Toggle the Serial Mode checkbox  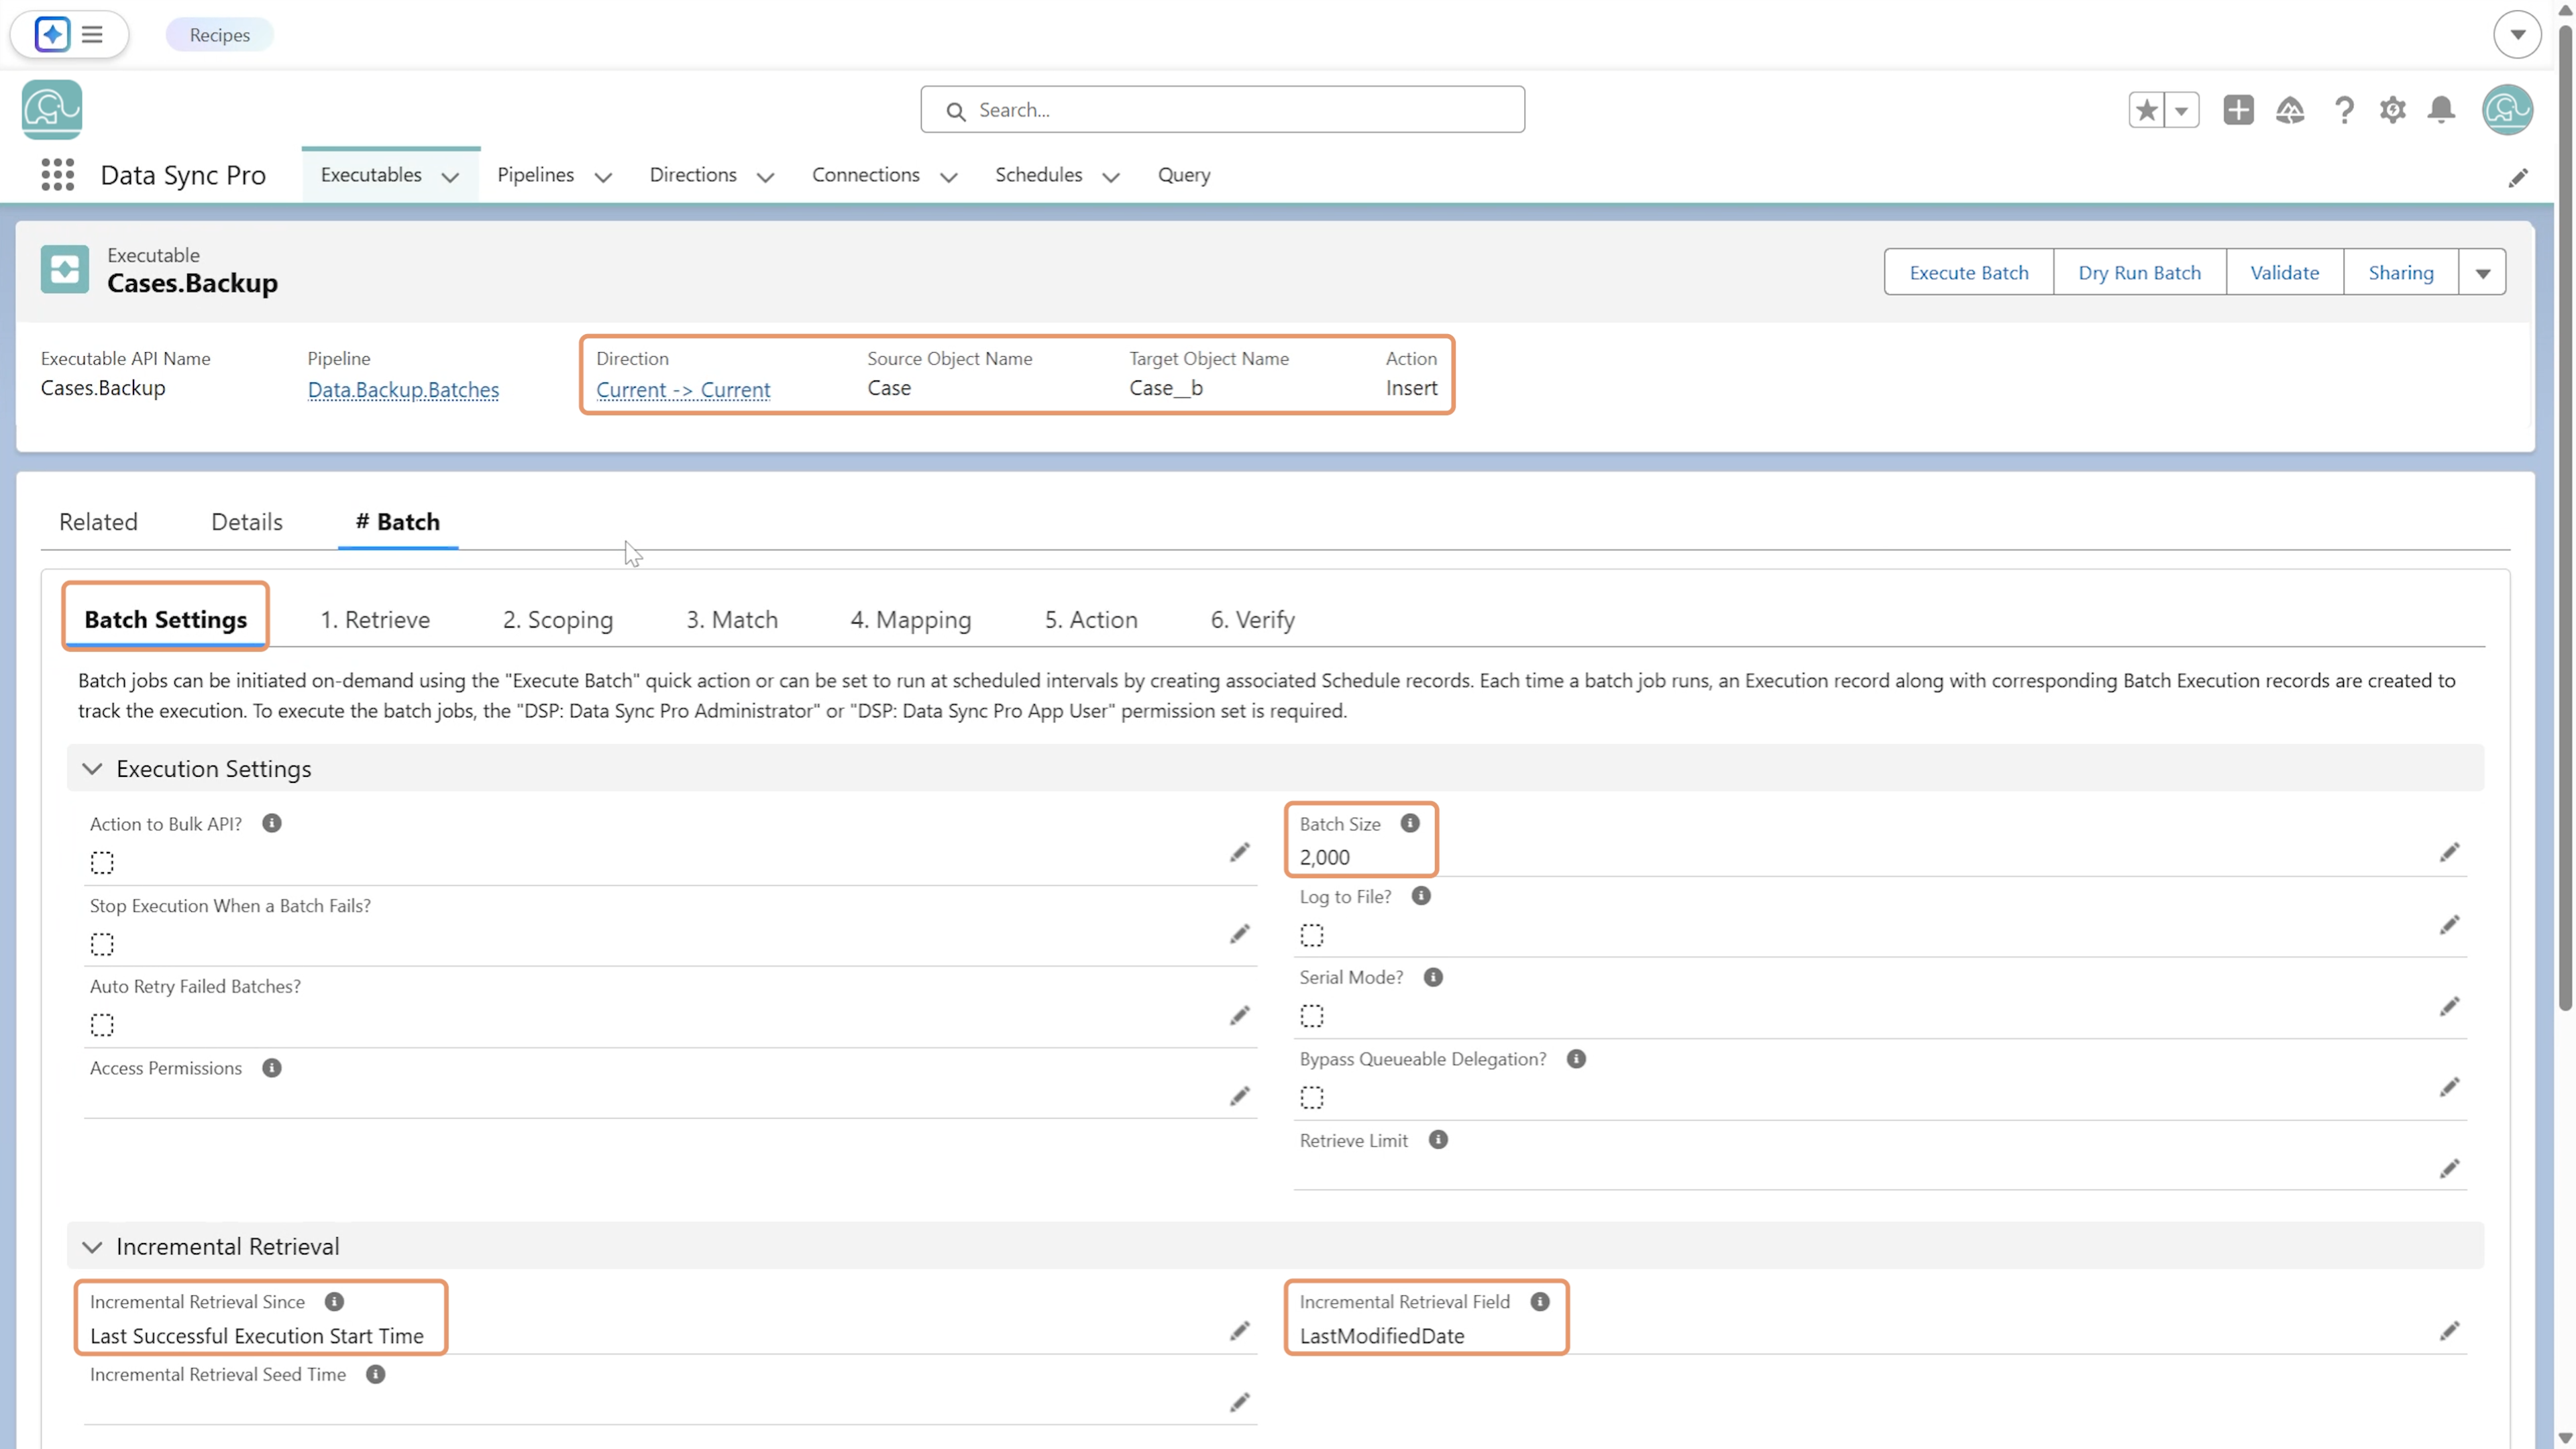[x=1312, y=1016]
